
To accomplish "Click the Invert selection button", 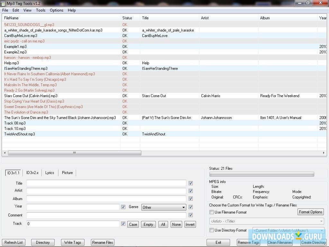I will pos(190,224).
